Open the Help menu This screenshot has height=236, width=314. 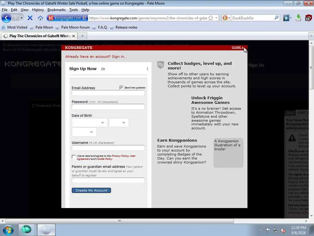click(x=85, y=10)
